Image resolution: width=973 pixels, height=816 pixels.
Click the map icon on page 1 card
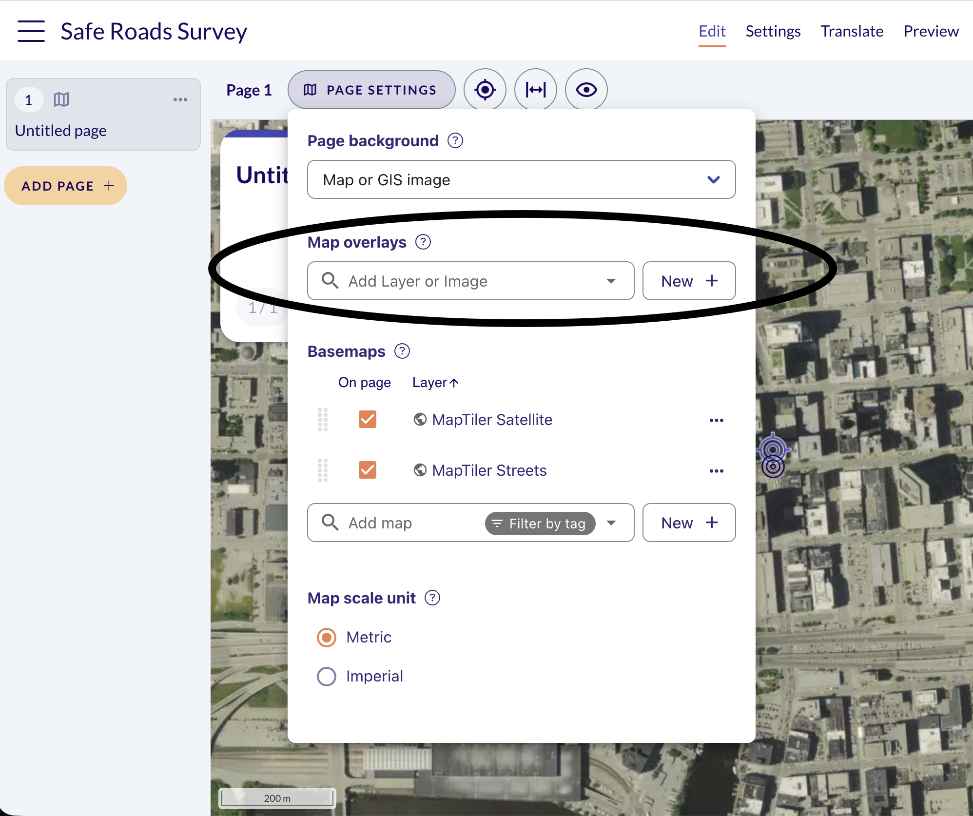[x=61, y=99]
